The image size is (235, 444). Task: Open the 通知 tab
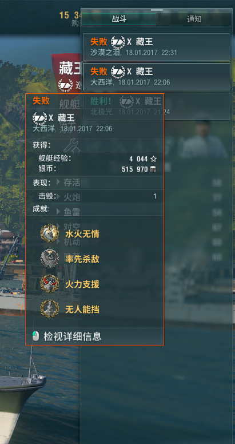(194, 19)
